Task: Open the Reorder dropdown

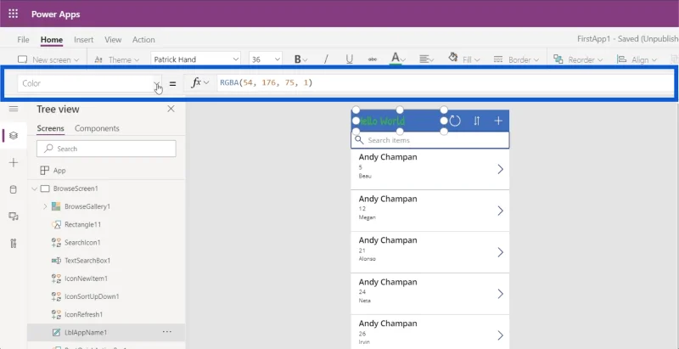Action: 578,59
